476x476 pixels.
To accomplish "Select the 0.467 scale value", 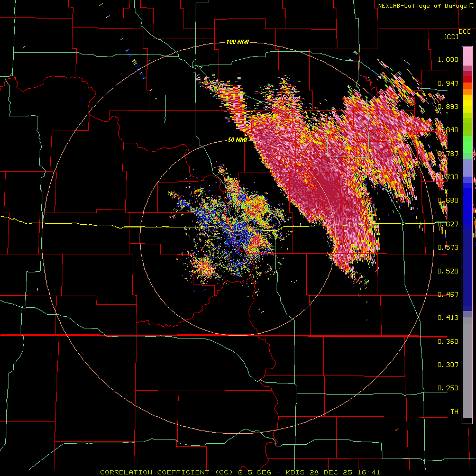I will click(448, 295).
